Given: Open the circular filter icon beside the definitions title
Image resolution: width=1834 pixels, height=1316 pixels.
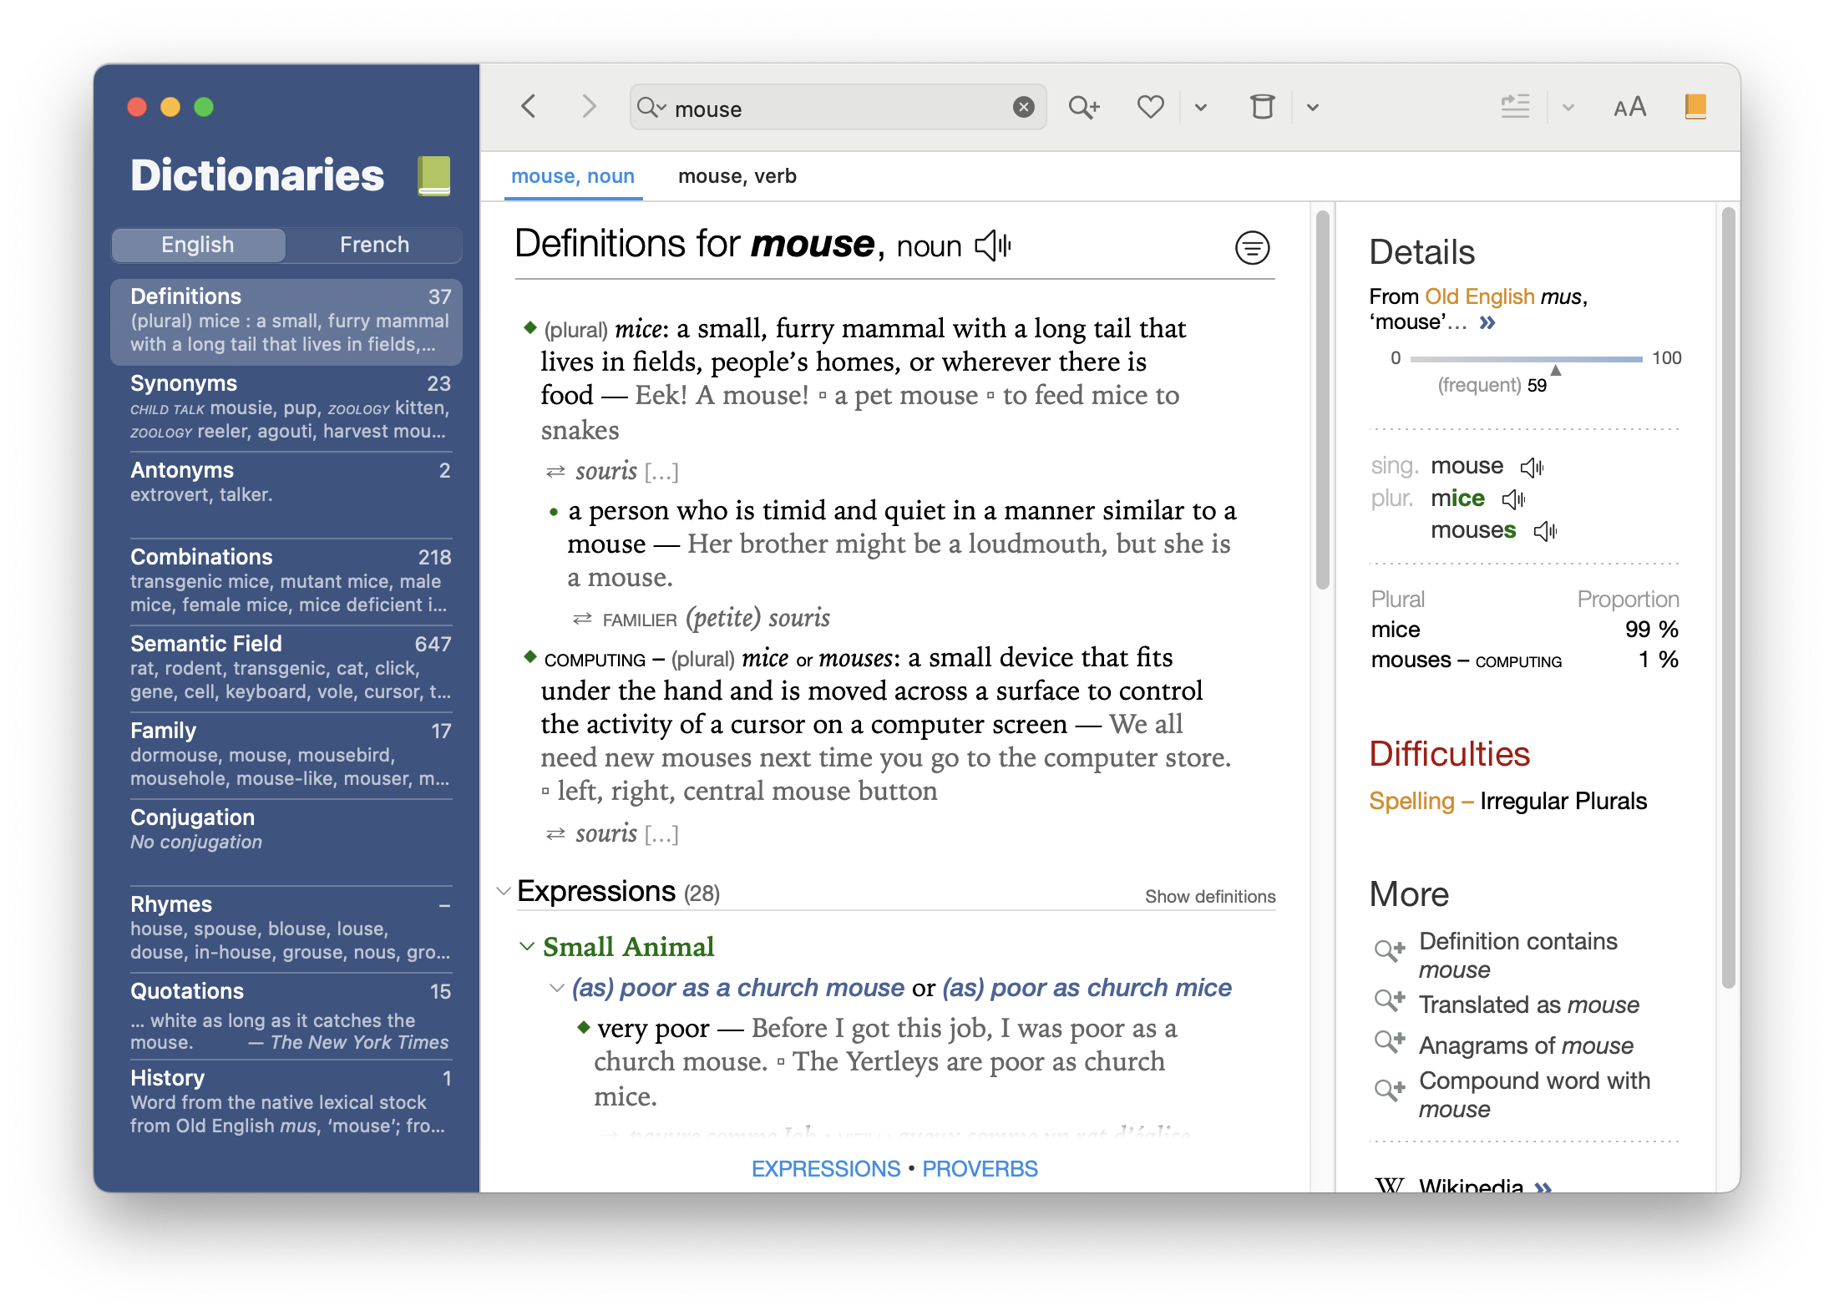Looking at the screenshot, I should click(1252, 248).
